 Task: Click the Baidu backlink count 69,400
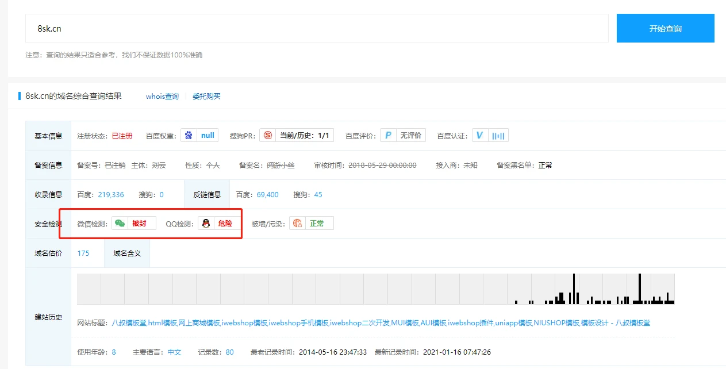coord(268,195)
